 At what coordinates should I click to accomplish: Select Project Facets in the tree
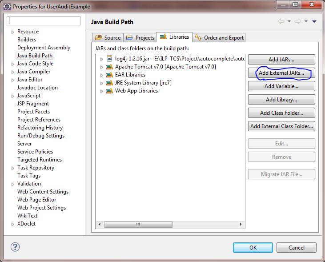tap(34, 112)
